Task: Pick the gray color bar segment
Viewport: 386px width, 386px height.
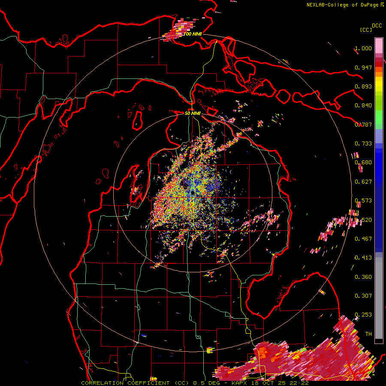Action: coord(379,298)
